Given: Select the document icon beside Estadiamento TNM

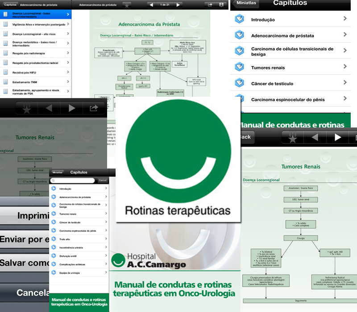Looking at the screenshot, I should pos(5,81).
